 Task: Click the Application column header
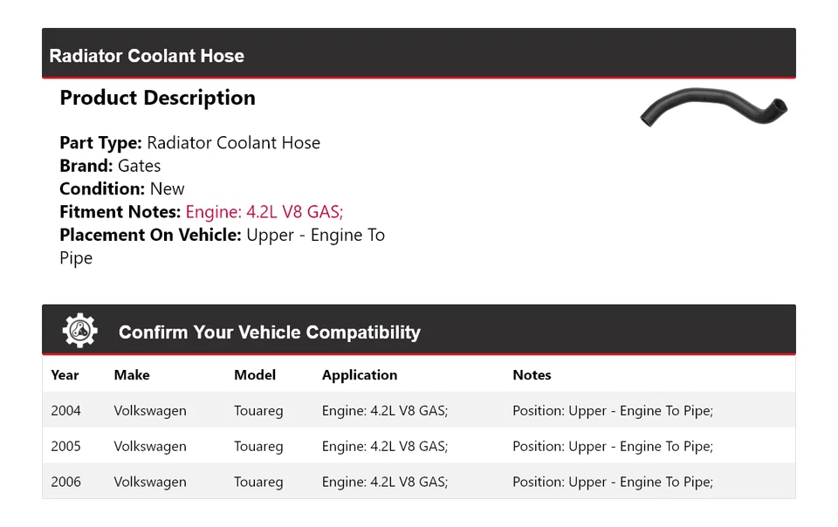360,375
